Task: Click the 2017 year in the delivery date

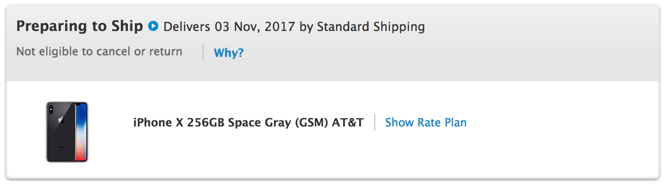Action: pyautogui.click(x=280, y=26)
